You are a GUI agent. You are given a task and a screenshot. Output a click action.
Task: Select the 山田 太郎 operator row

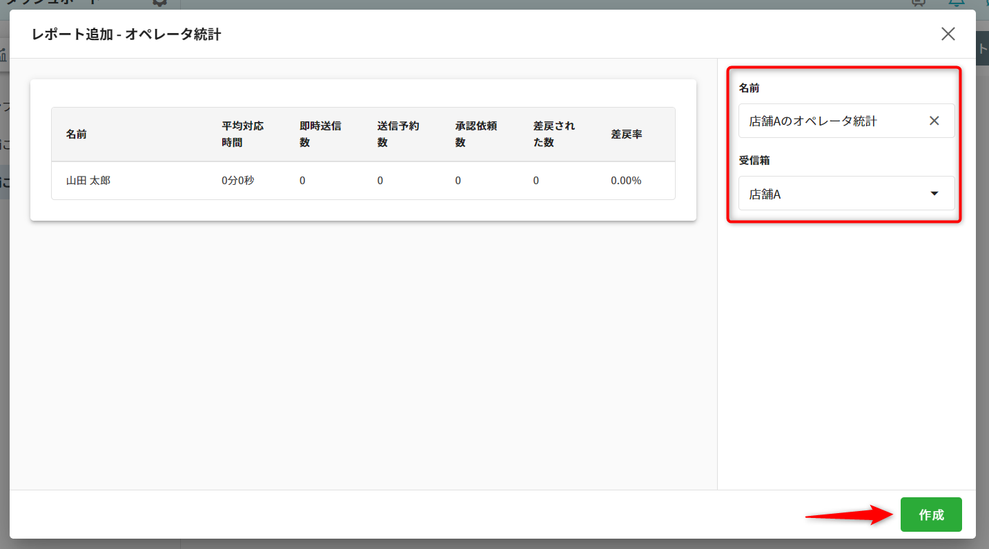tap(88, 181)
